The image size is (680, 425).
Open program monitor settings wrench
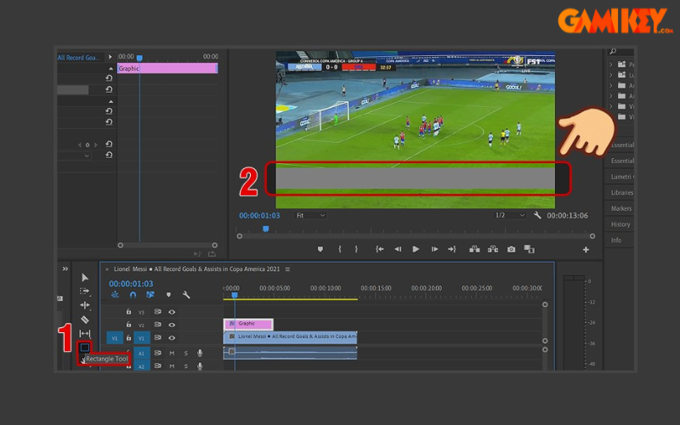pos(537,215)
